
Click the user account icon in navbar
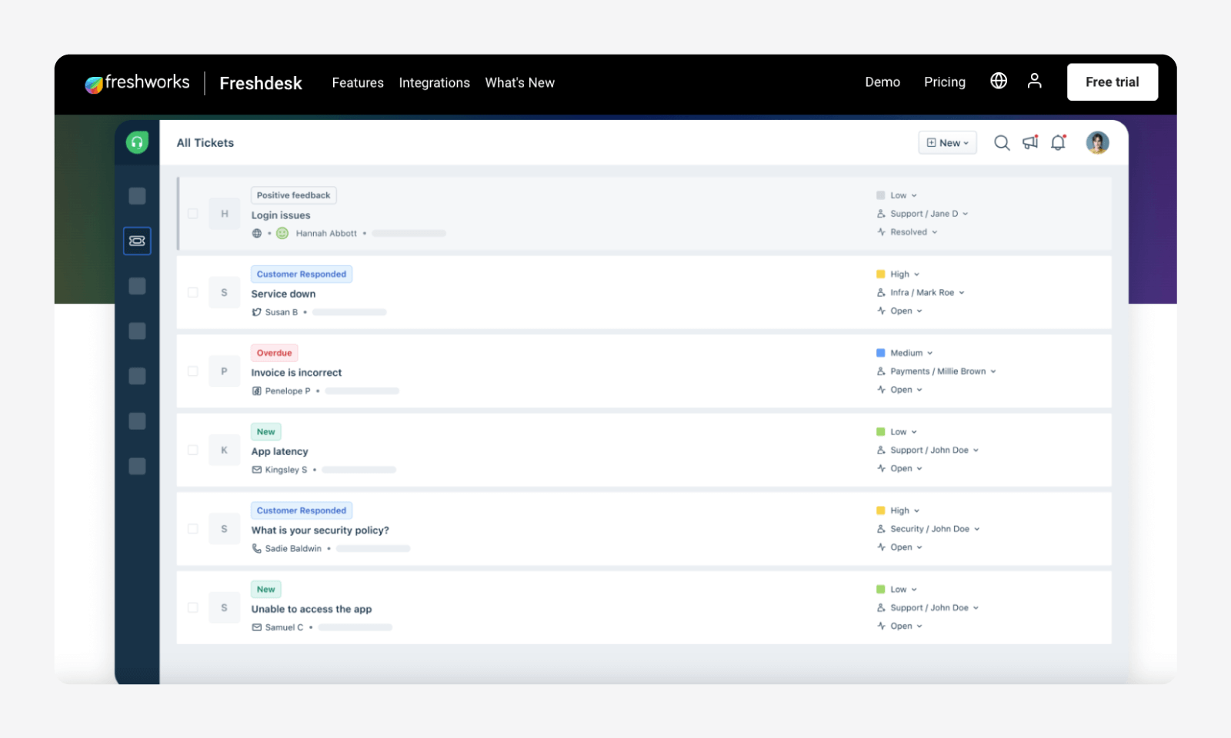(1034, 81)
